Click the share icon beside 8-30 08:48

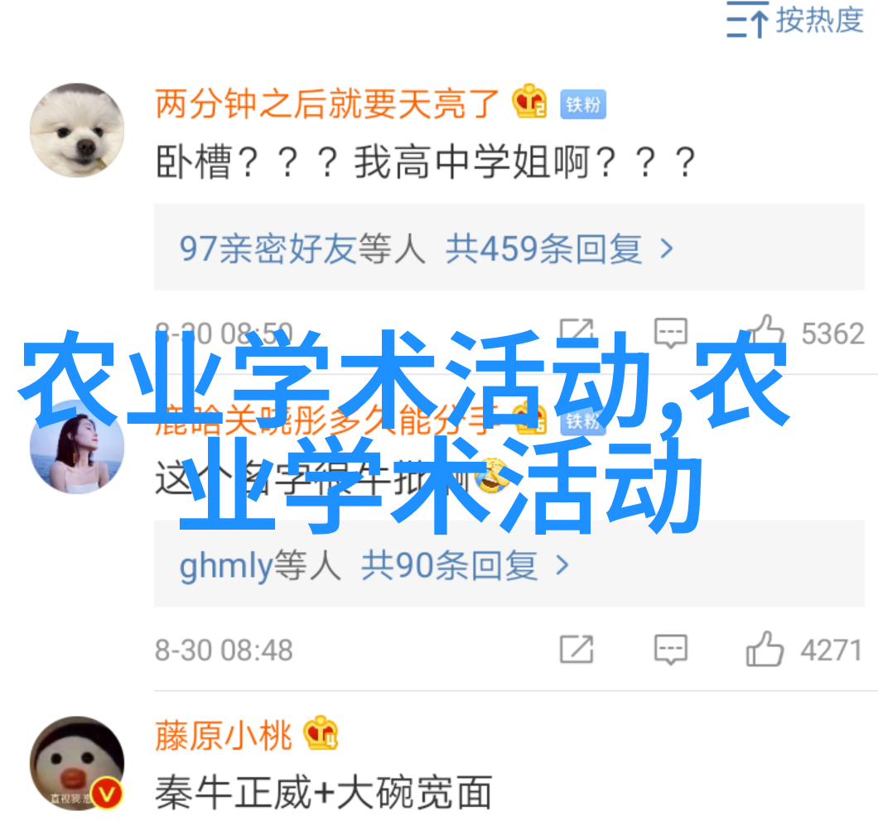click(576, 649)
